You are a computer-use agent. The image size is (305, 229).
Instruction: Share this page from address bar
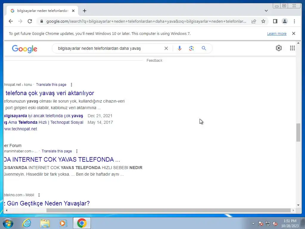(254, 21)
